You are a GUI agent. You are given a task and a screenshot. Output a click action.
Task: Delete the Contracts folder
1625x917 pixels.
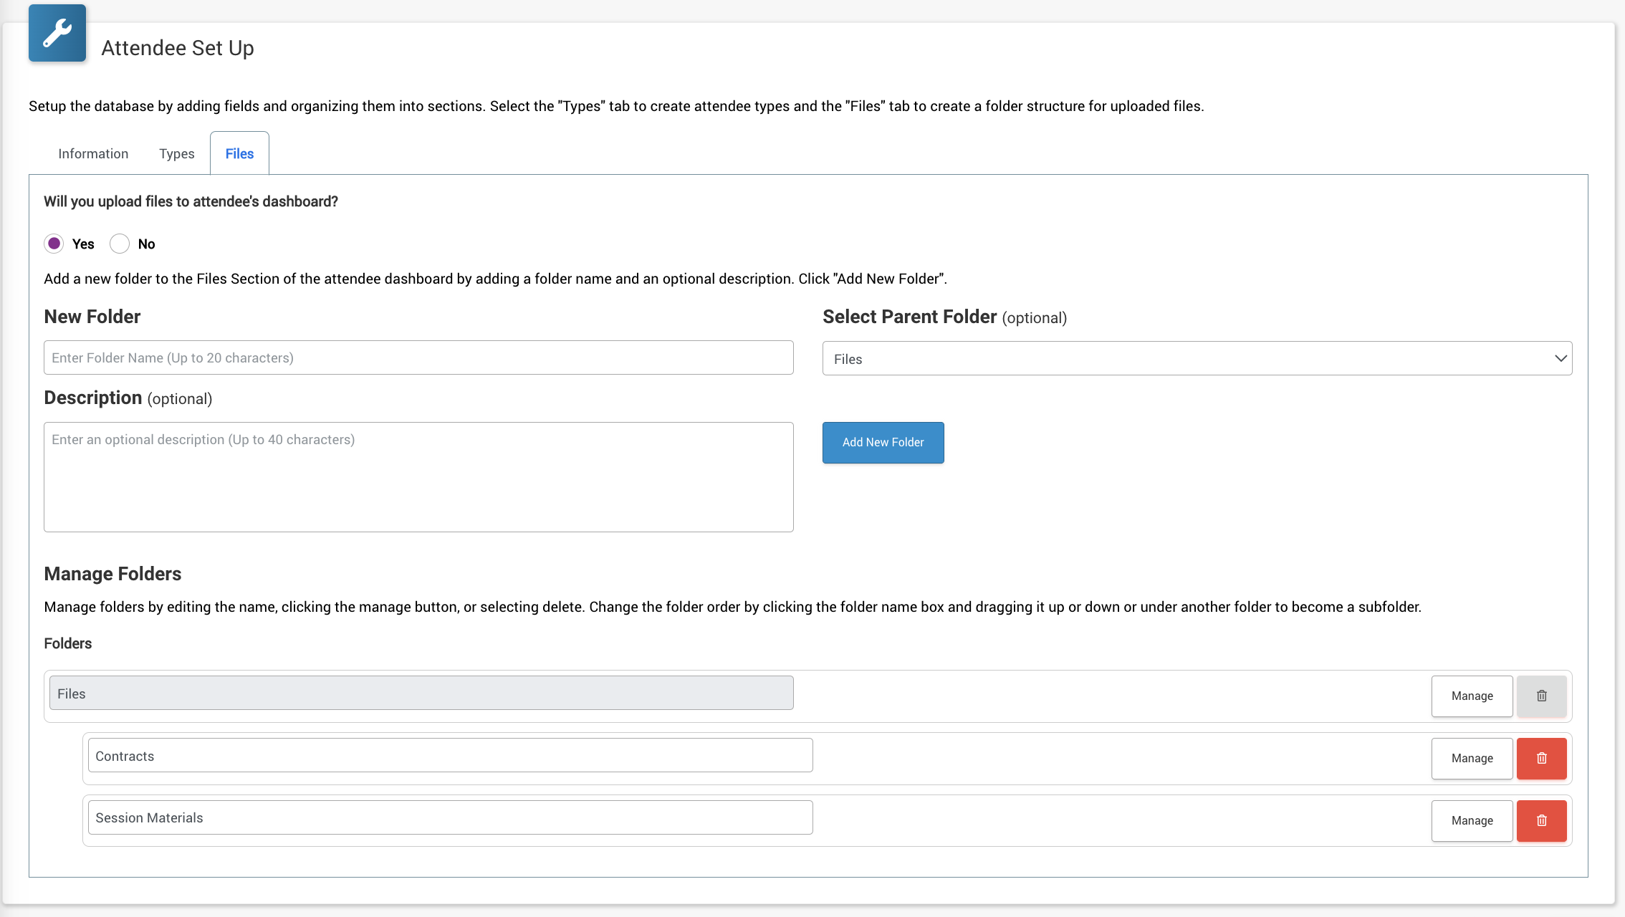(1541, 758)
